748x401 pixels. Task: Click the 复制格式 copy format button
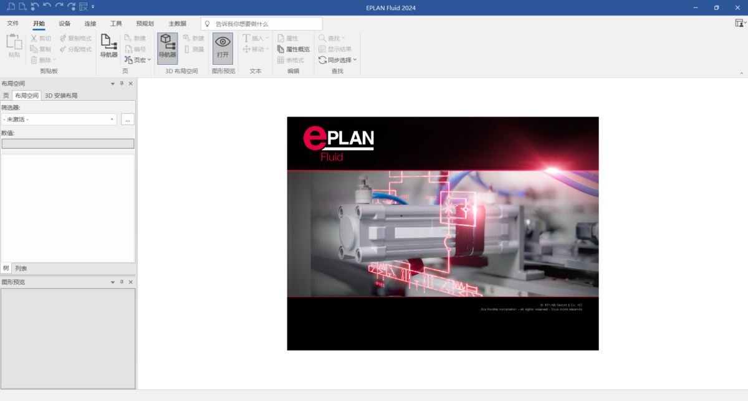75,39
